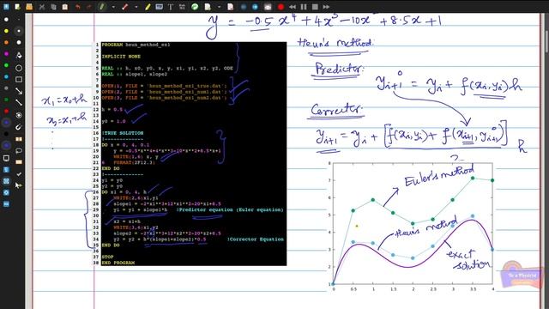
Task: Open the pen options dropdown arrow
Action: (x=113, y=7)
